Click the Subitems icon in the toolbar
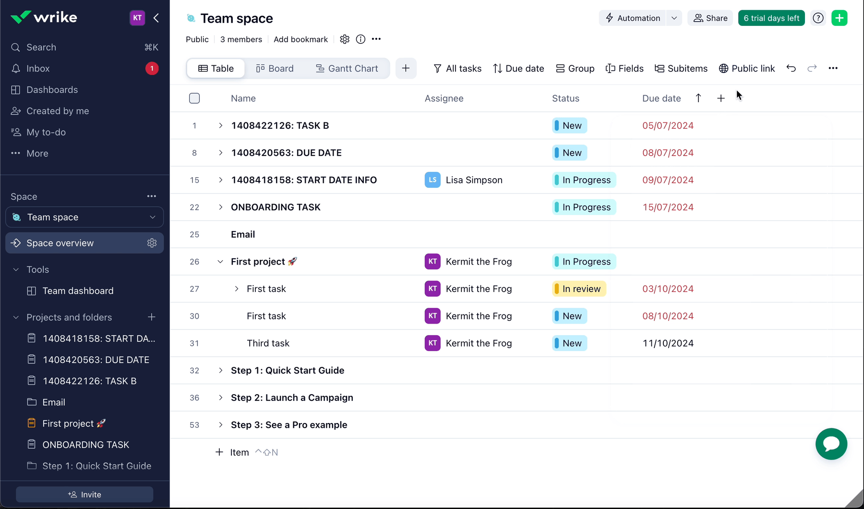The height and width of the screenshot is (509, 864). (660, 68)
